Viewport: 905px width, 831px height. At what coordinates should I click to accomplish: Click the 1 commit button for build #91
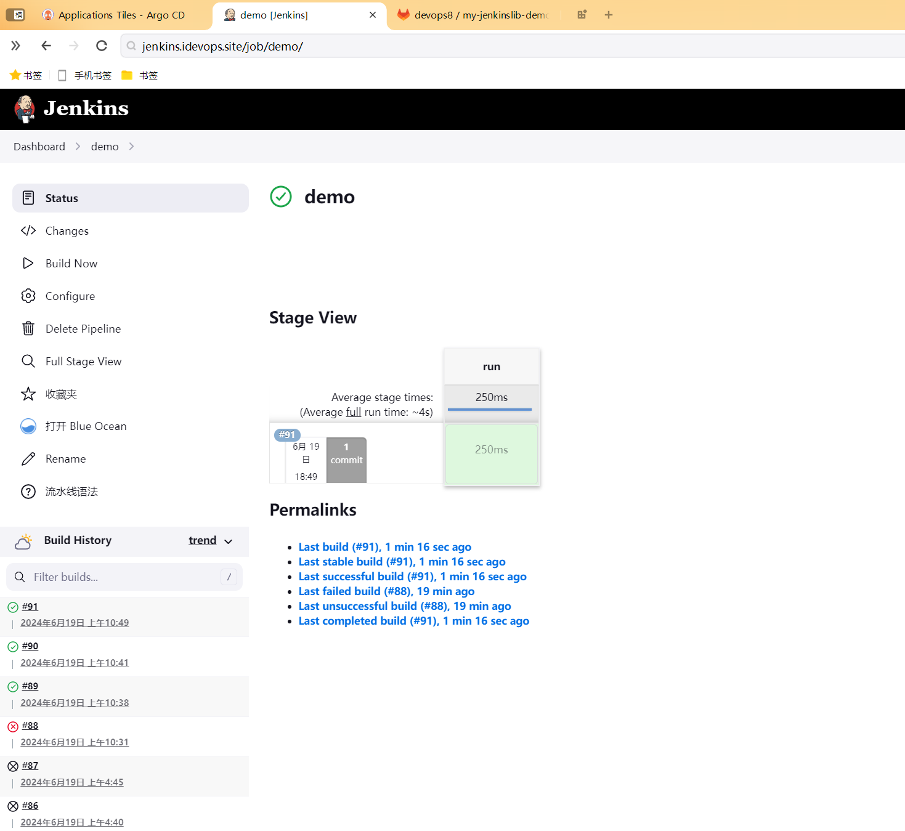tap(346, 460)
